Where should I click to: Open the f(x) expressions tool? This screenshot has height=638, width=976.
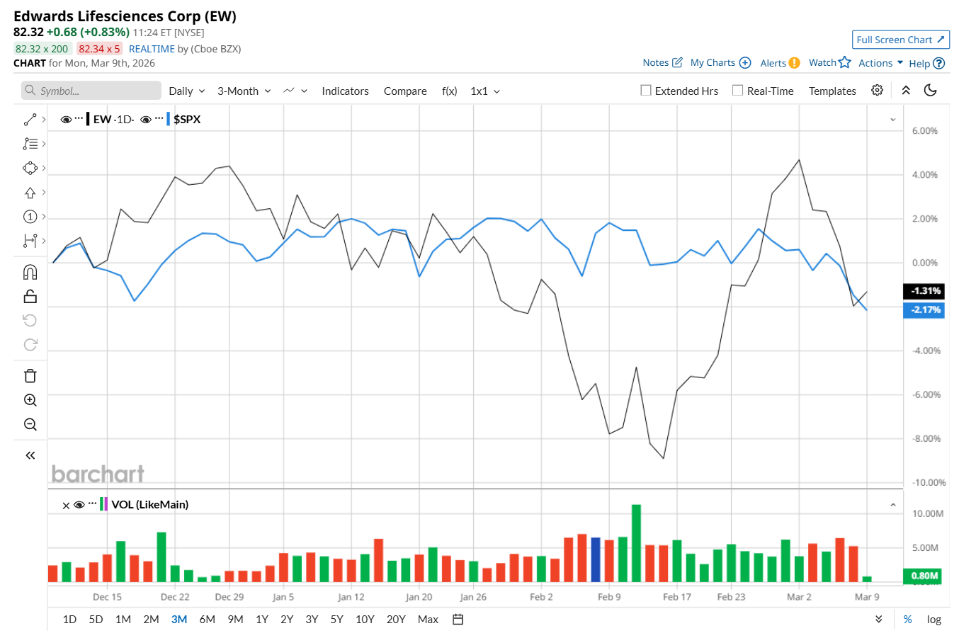click(449, 91)
